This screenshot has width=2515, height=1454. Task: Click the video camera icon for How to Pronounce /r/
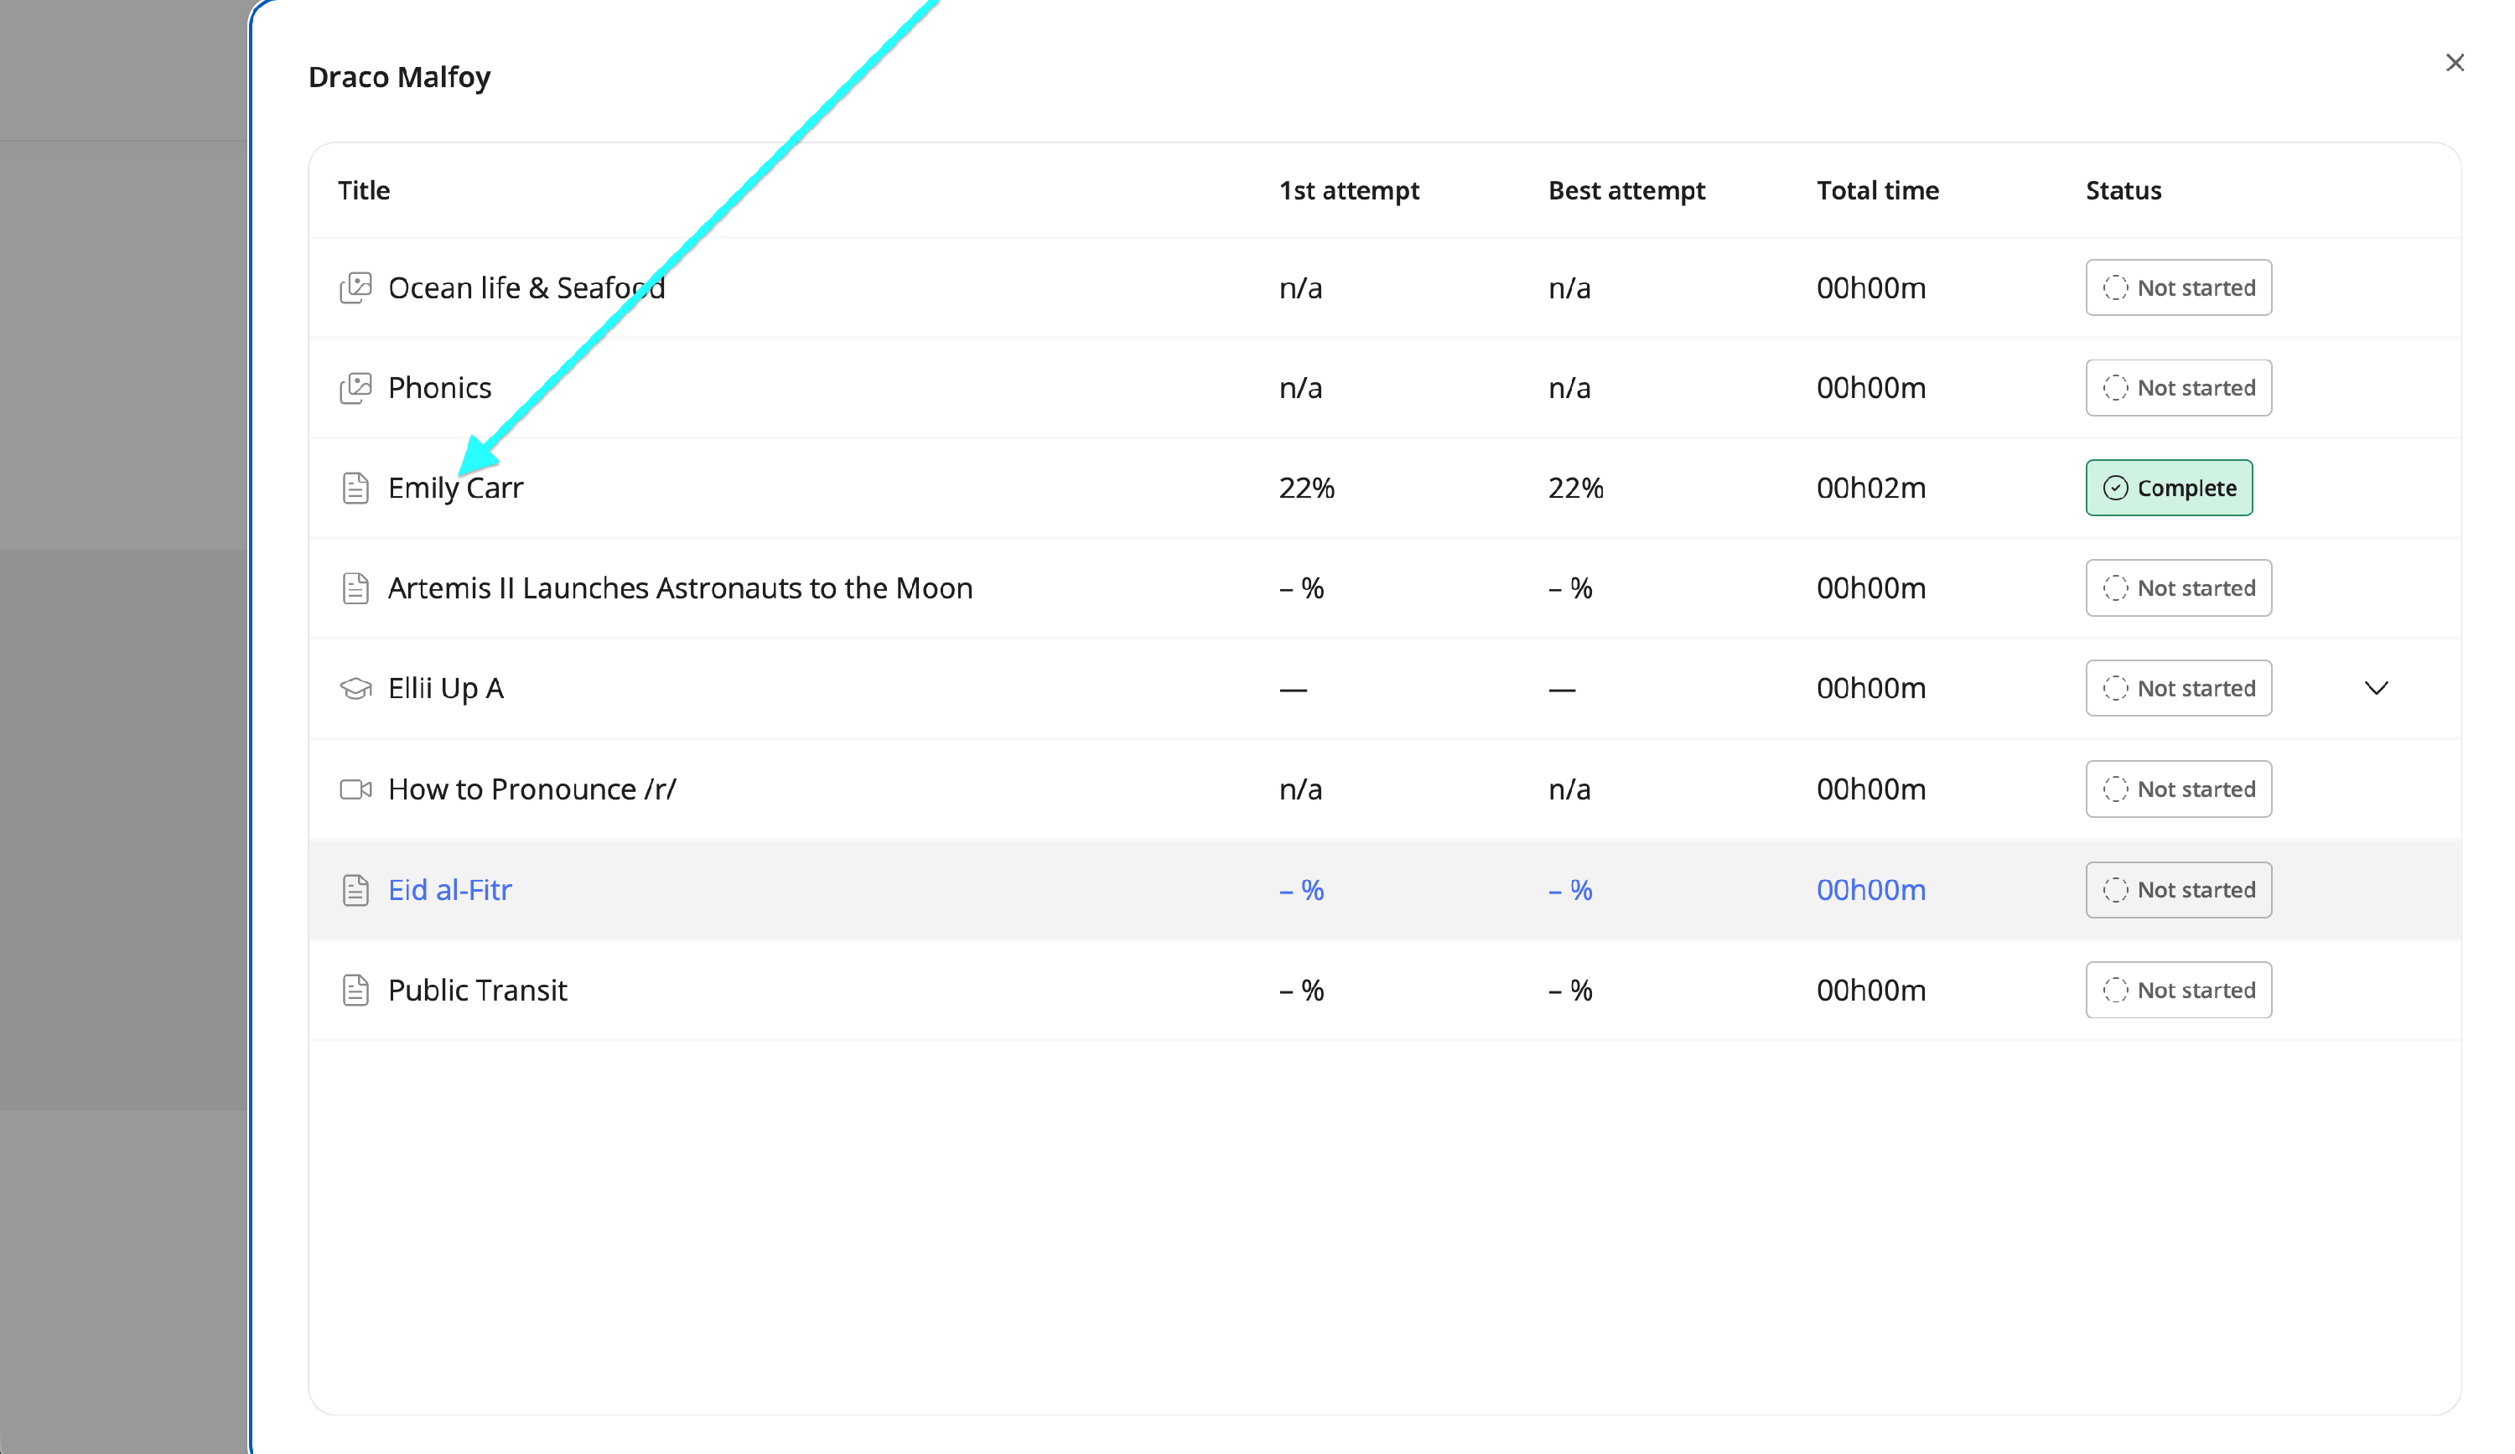click(x=355, y=789)
